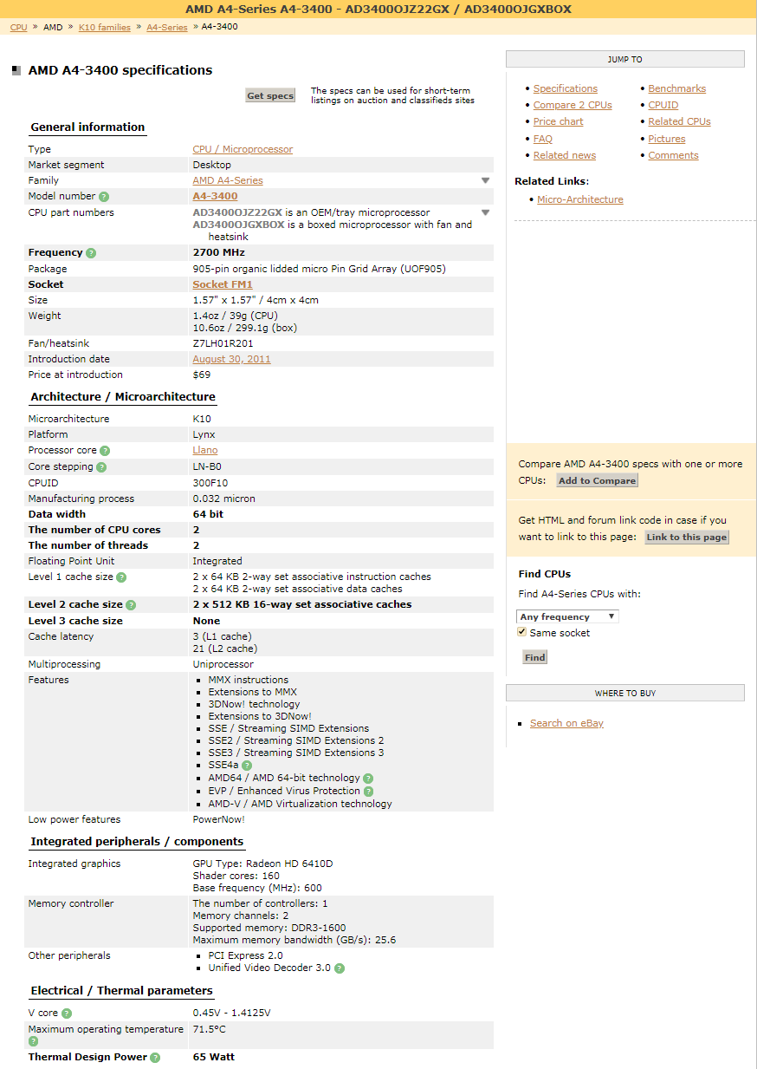The image size is (757, 1069).
Task: Click the 'Lynx' platform value
Action: 204,434
